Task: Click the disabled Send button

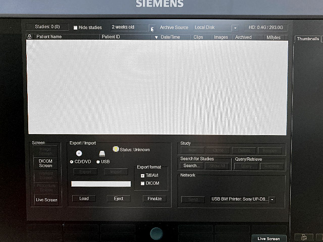Action: point(193,200)
